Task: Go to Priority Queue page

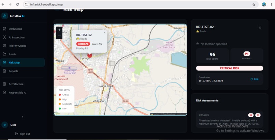Action: coord(23,46)
